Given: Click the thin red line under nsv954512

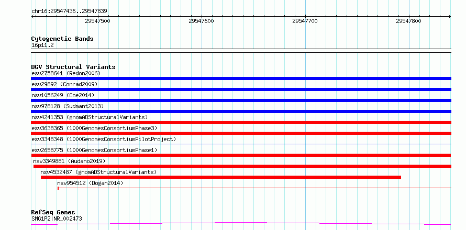Looking at the screenshot, I should click(x=254, y=188).
